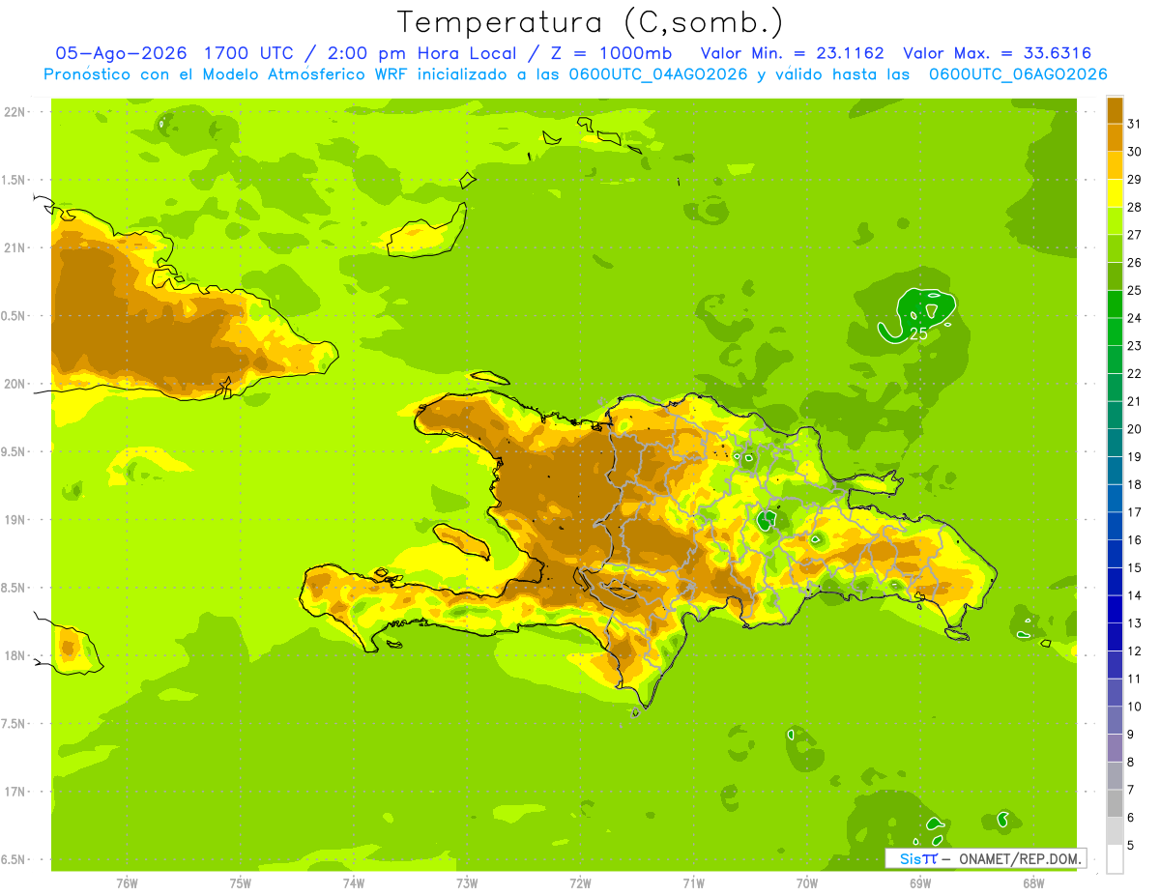Click the "69W" longitude axis label
Image resolution: width=1160 pixels, height=896 pixels.
pyautogui.click(x=920, y=882)
